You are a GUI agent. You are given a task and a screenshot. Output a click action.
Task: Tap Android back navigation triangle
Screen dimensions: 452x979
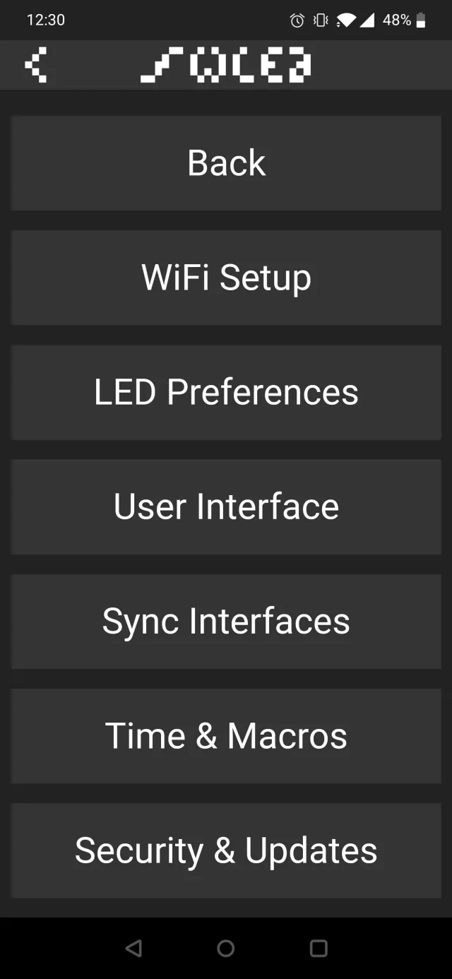coord(133,948)
